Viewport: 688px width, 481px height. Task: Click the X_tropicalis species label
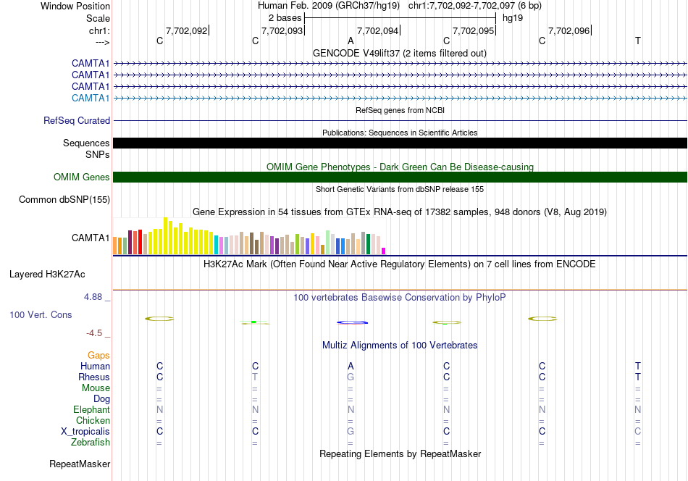pyautogui.click(x=85, y=432)
